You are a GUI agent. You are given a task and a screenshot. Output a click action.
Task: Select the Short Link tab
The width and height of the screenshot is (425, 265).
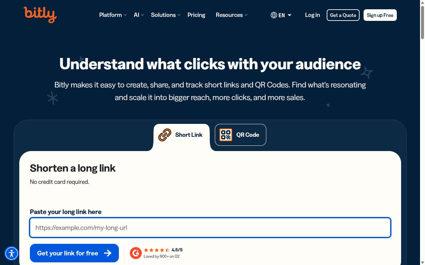pyautogui.click(x=182, y=135)
